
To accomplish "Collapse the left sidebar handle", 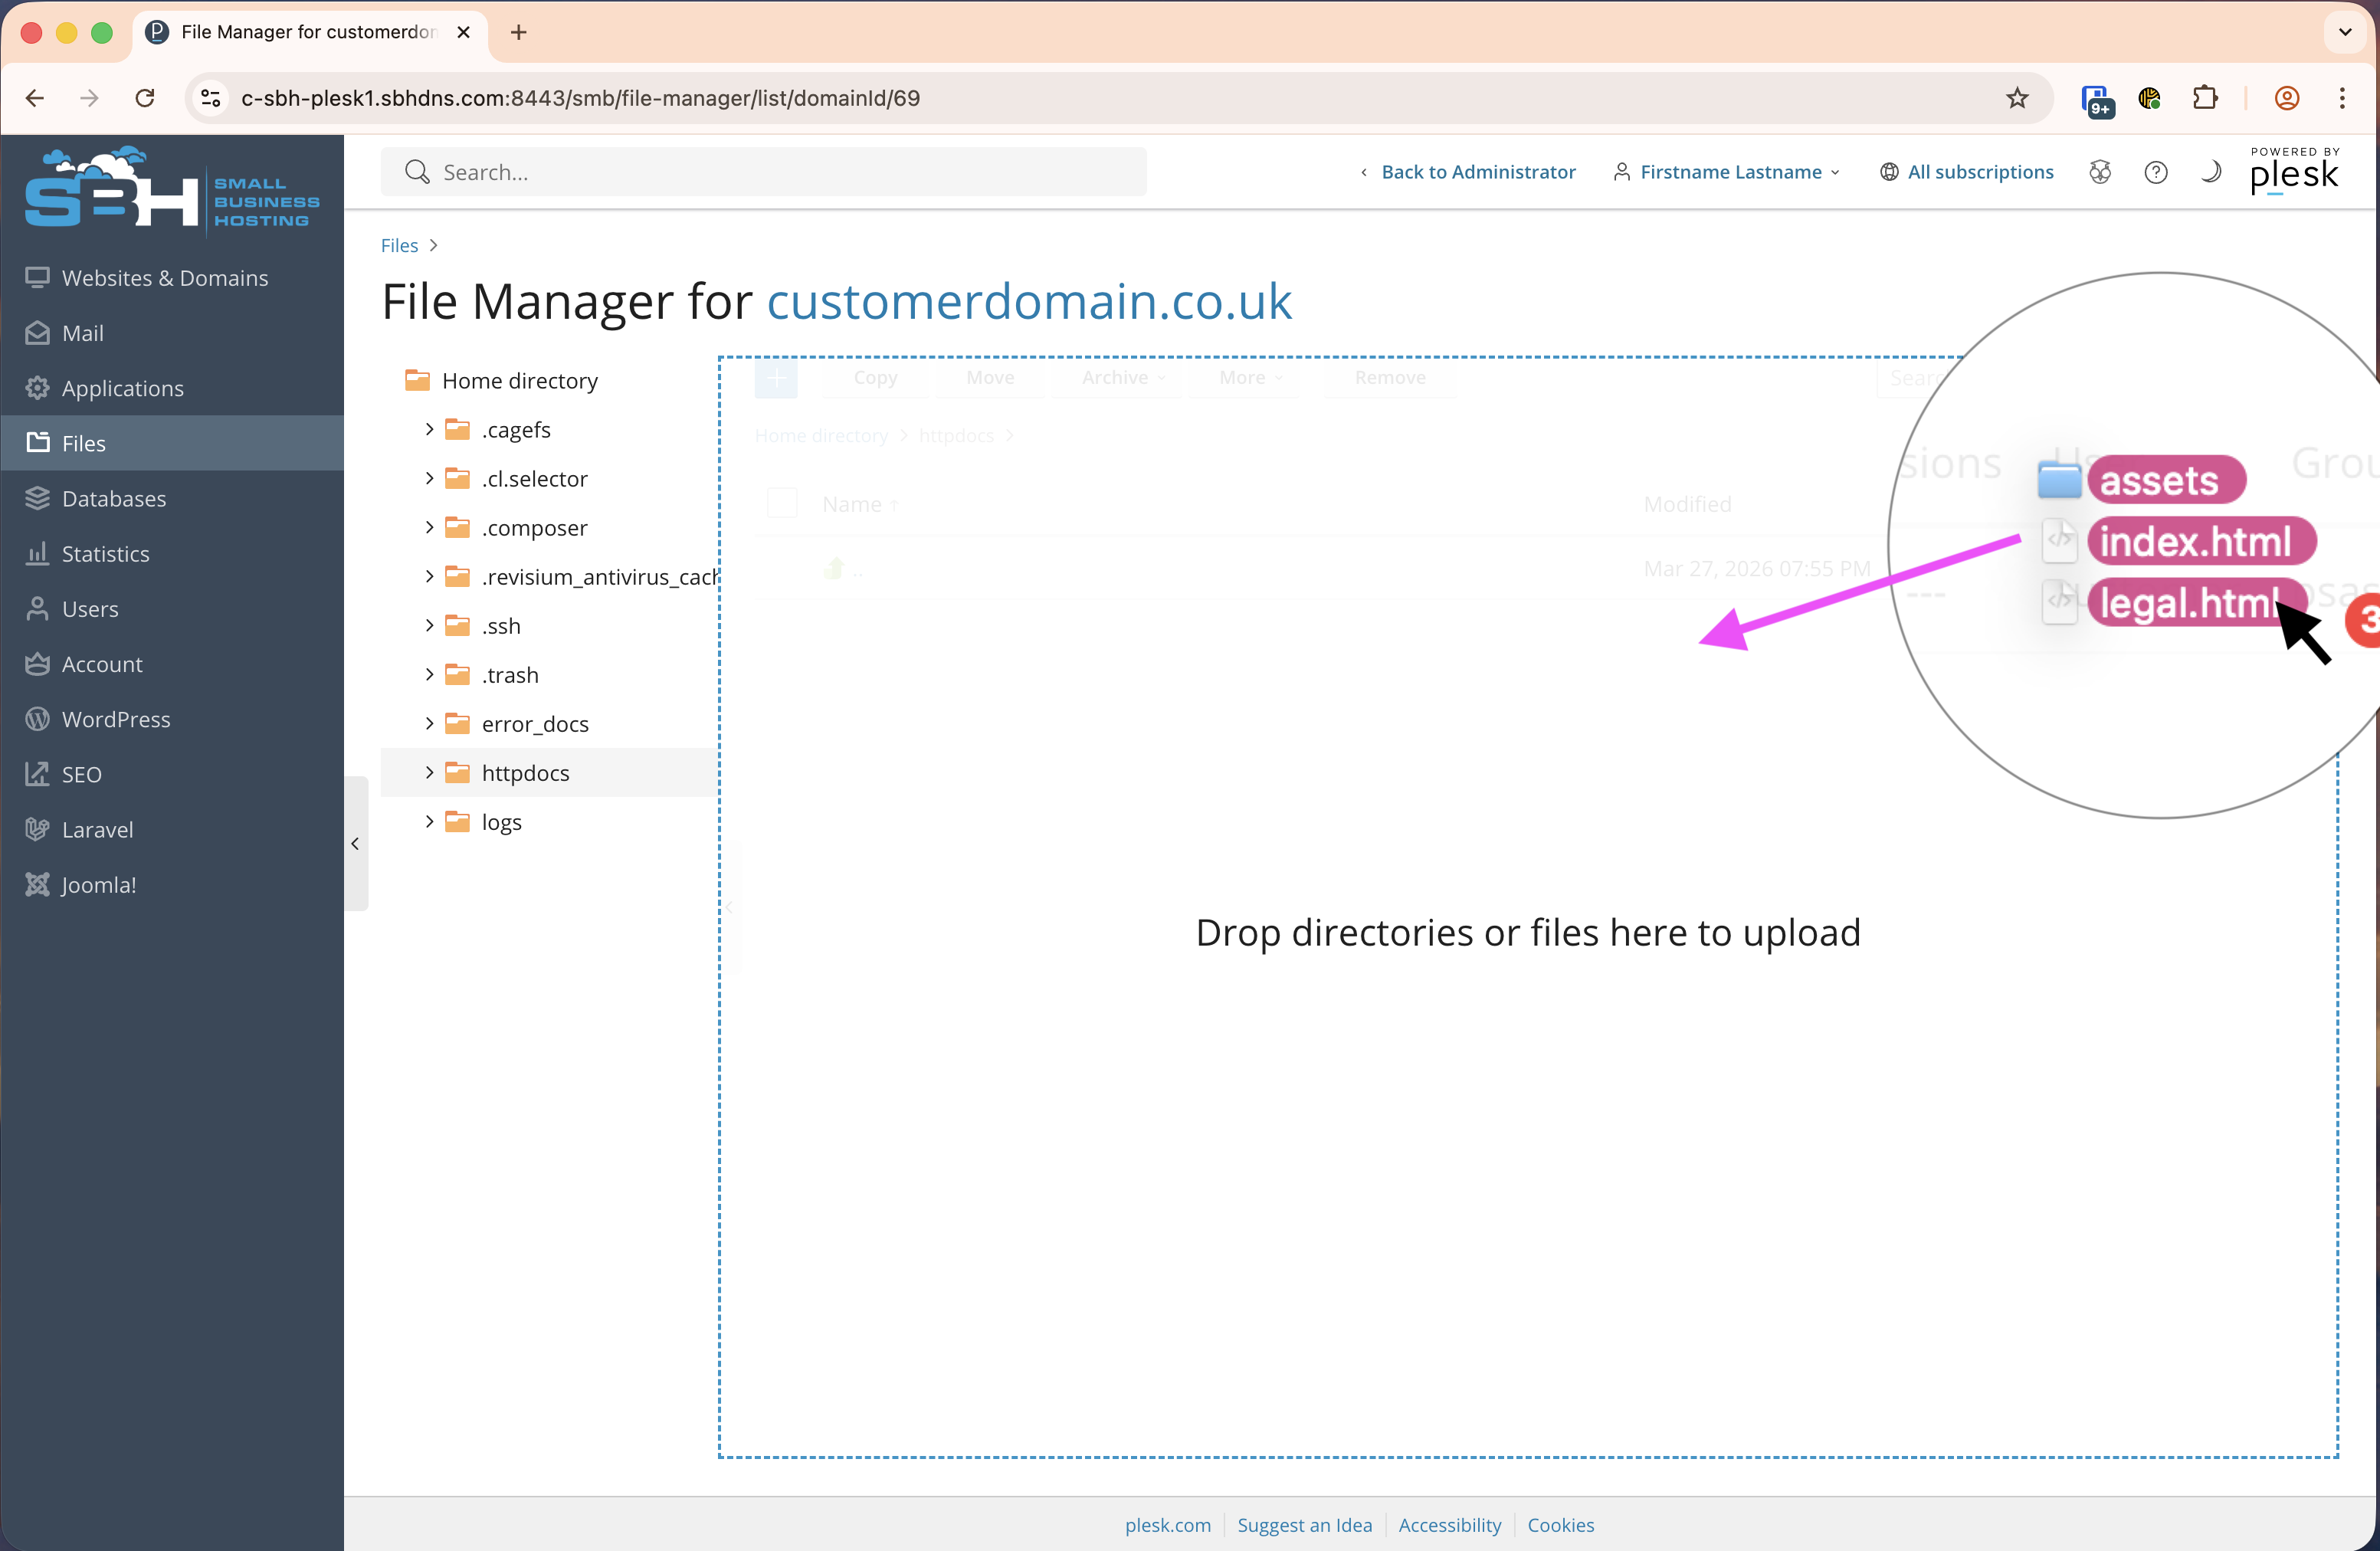I will pos(355,843).
